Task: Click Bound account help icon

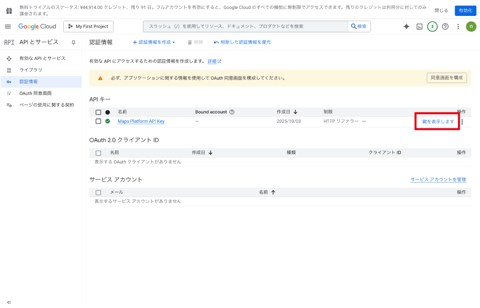Action: pos(232,112)
